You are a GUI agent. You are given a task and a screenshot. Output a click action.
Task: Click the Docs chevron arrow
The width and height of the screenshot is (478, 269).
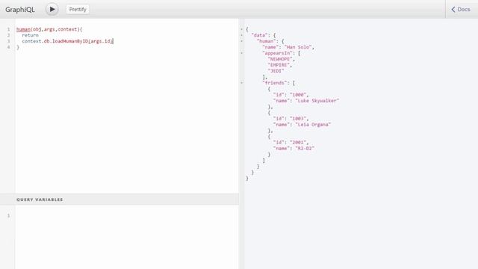click(x=453, y=10)
